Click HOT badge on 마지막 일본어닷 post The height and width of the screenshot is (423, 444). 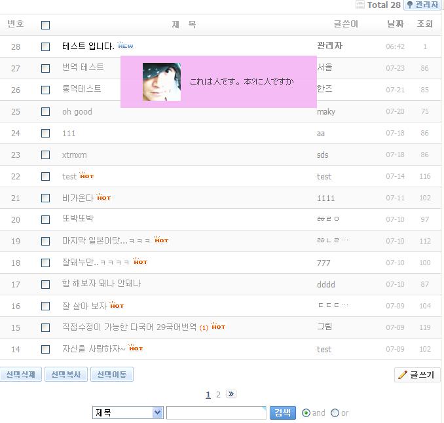[161, 240]
